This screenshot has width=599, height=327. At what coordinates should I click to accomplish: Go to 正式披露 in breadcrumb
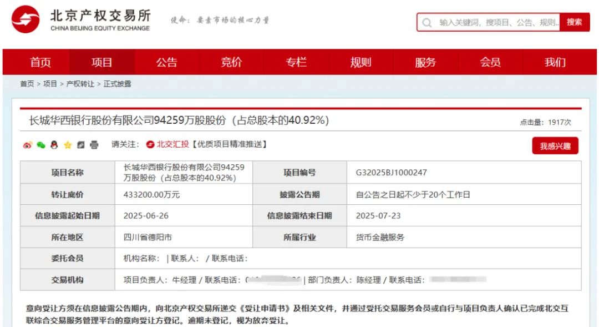pos(117,84)
